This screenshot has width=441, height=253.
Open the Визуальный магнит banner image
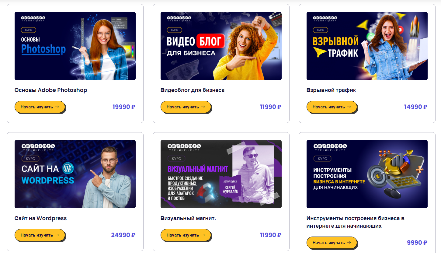(221, 174)
